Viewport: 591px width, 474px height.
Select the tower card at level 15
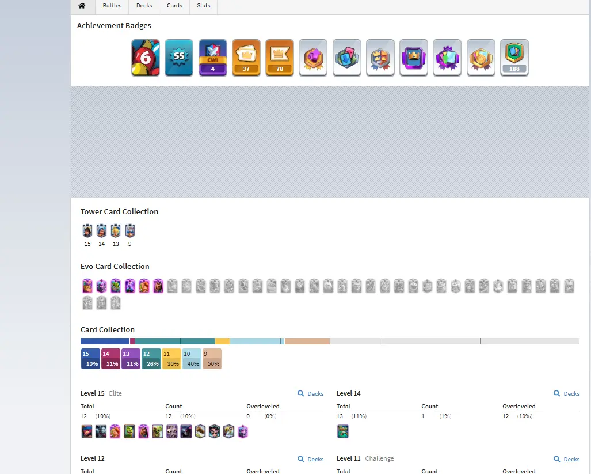87,231
